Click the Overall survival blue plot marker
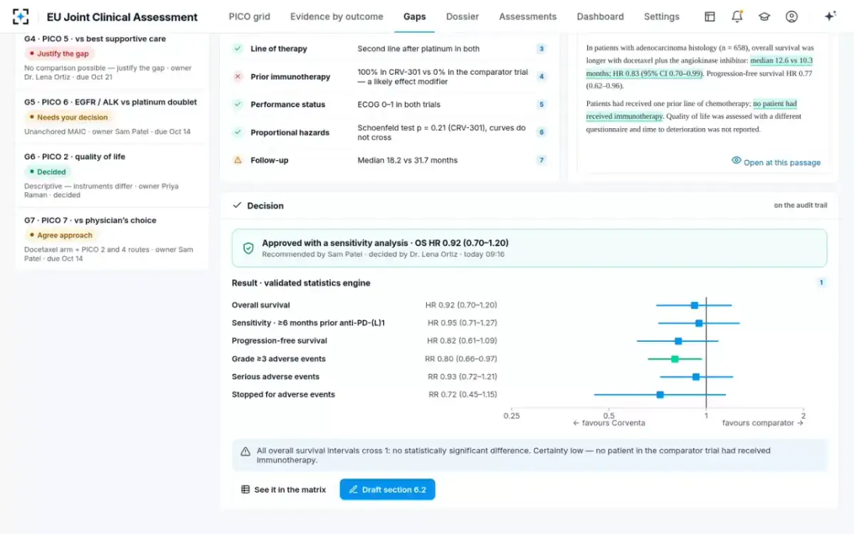Screen dimensions: 854x534 [x=694, y=305]
